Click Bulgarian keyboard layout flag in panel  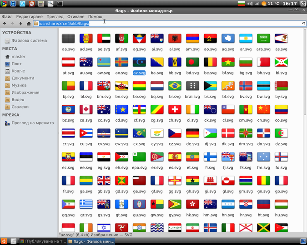pos(241,4)
